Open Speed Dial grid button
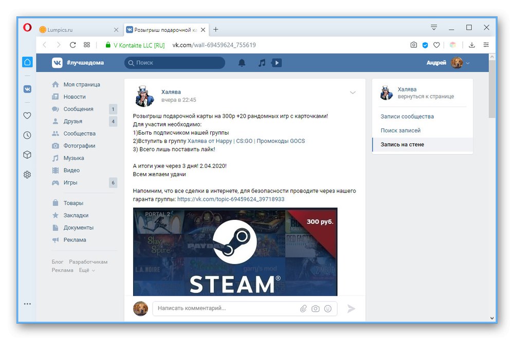 pyautogui.click(x=86, y=45)
